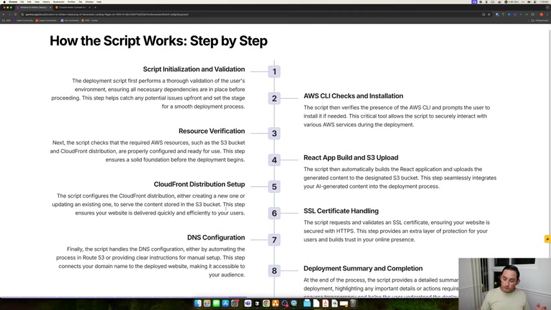
Task: Click the webcam video overlay thumbnail
Action: [505, 284]
